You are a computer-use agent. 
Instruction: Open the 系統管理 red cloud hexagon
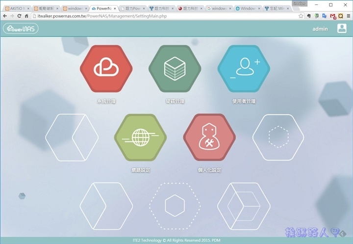106,69
